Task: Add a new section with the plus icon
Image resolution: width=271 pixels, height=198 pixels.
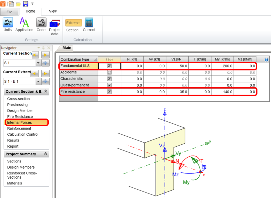Action: [x=45, y=63]
